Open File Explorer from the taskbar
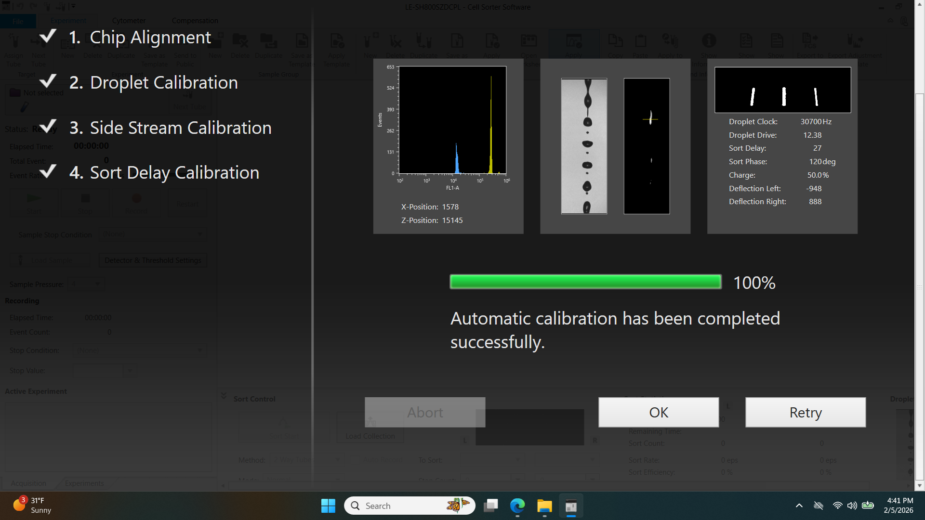The width and height of the screenshot is (925, 520). click(544, 506)
